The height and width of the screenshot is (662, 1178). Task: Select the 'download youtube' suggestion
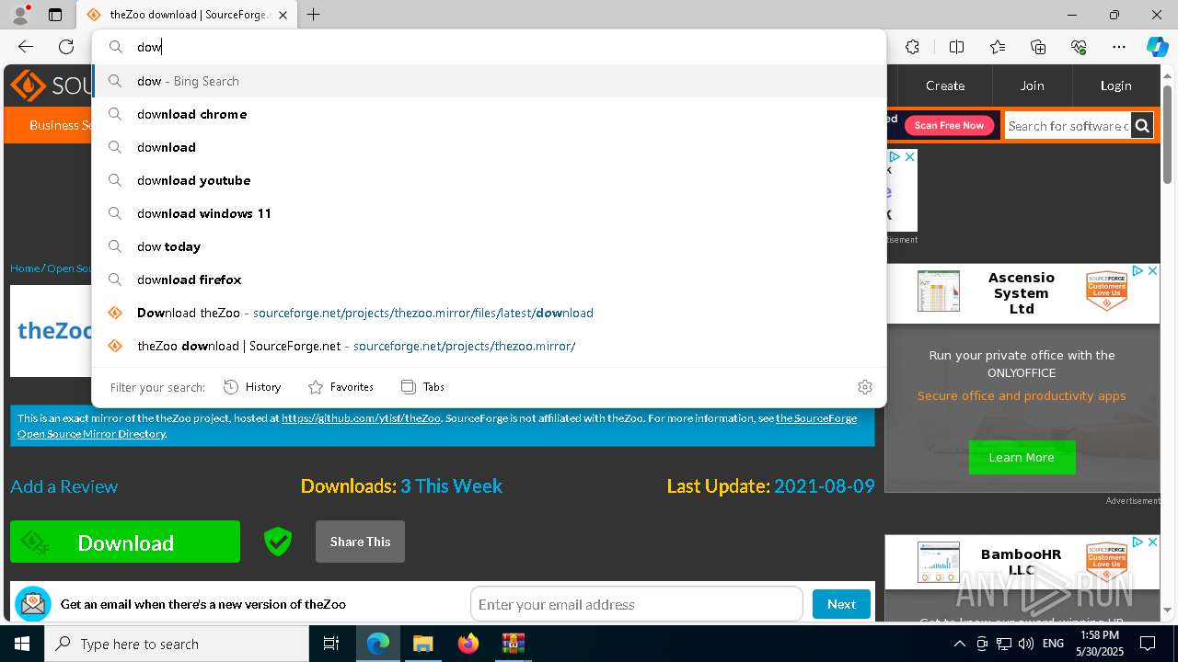[489, 180]
